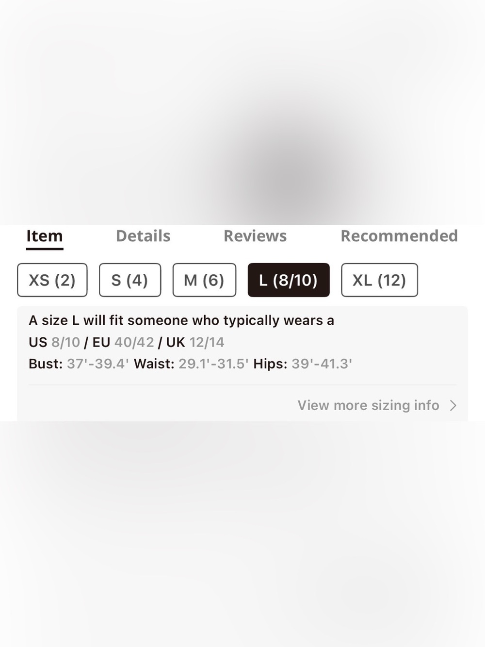Tap the blurred product image at top

pos(242,112)
